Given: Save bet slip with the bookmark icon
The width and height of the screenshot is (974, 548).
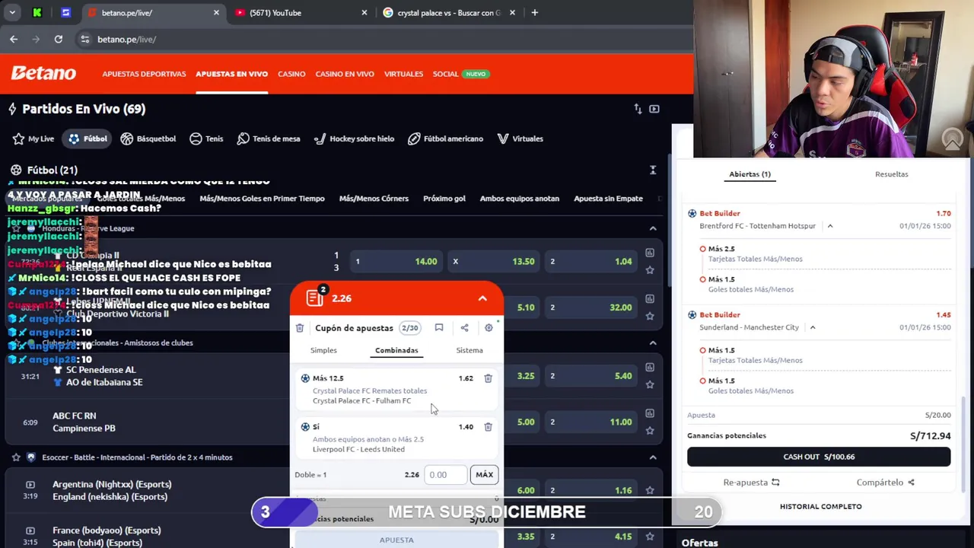Looking at the screenshot, I should (x=439, y=328).
